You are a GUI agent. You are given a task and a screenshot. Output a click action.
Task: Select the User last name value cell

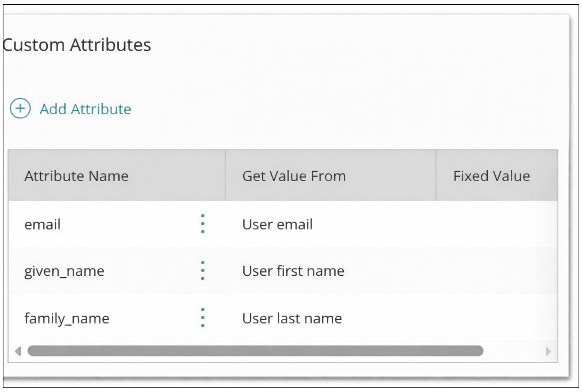(330, 318)
